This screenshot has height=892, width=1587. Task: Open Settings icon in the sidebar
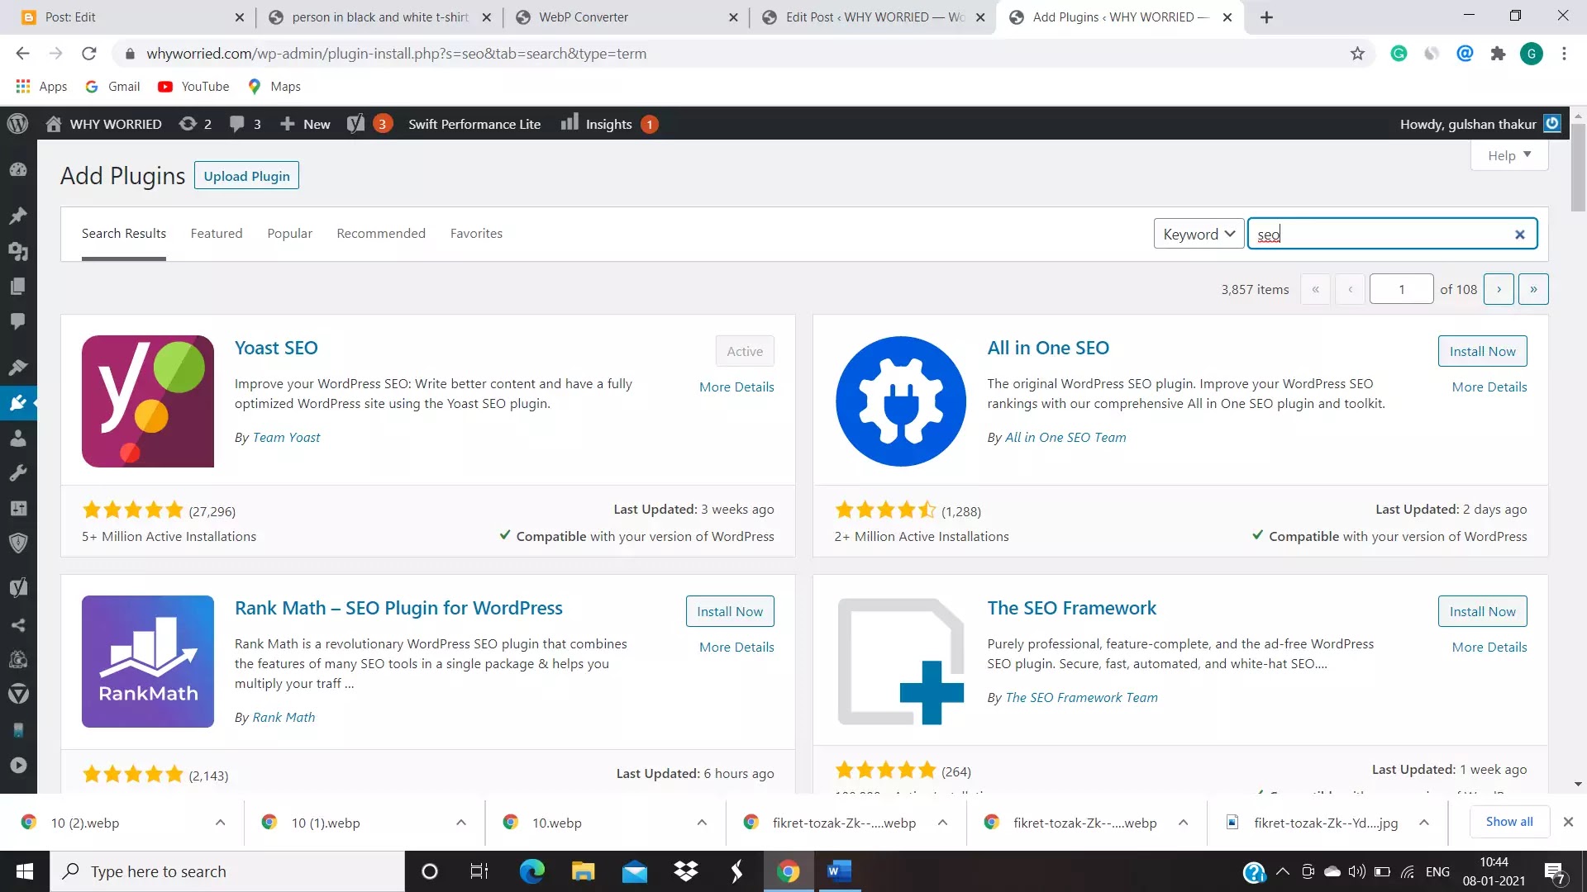pos(18,508)
